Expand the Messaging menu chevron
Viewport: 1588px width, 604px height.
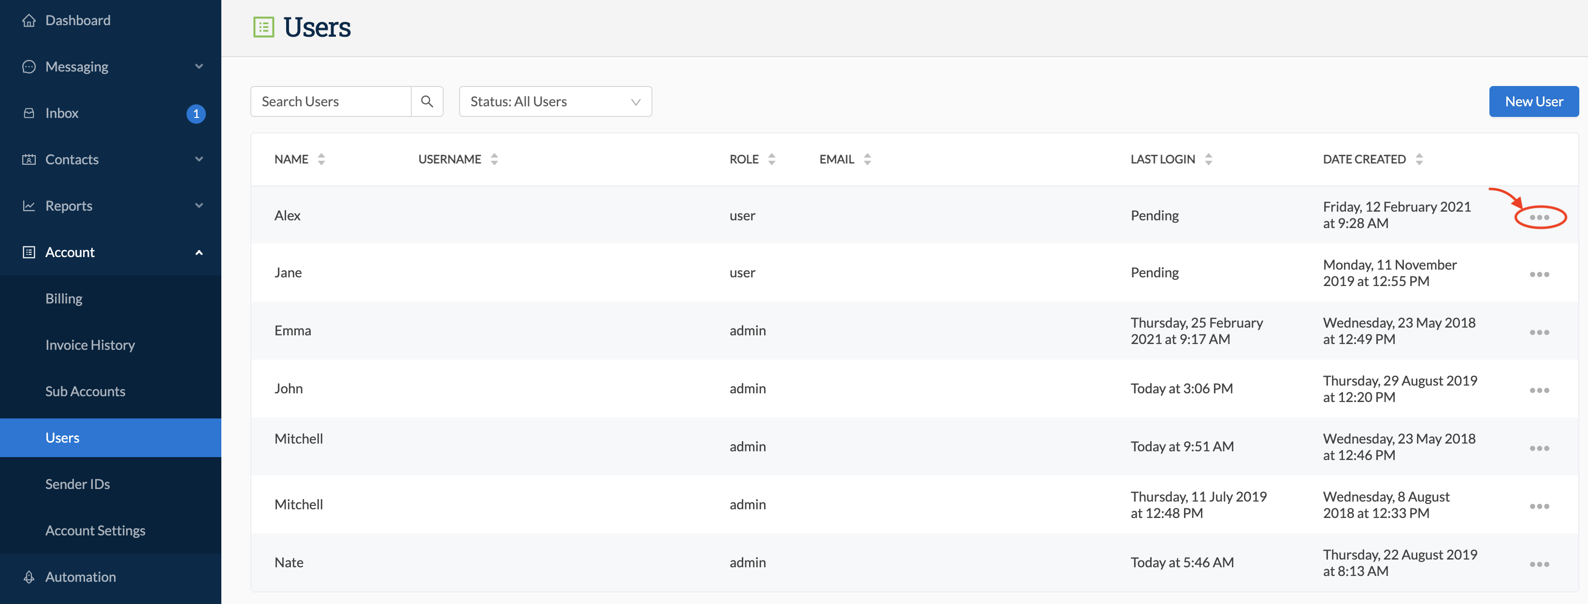point(199,66)
